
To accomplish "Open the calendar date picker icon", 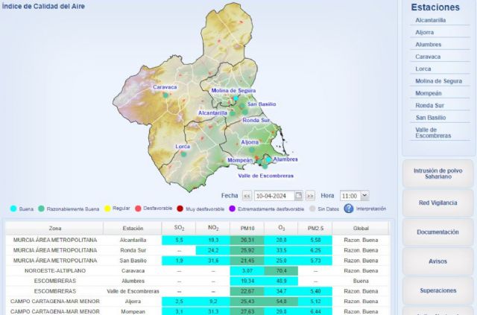I will [x=299, y=196].
